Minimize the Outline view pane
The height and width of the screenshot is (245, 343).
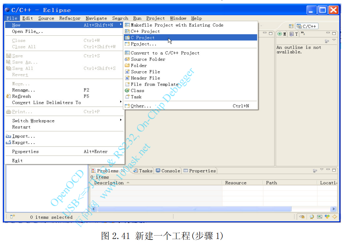(328, 33)
